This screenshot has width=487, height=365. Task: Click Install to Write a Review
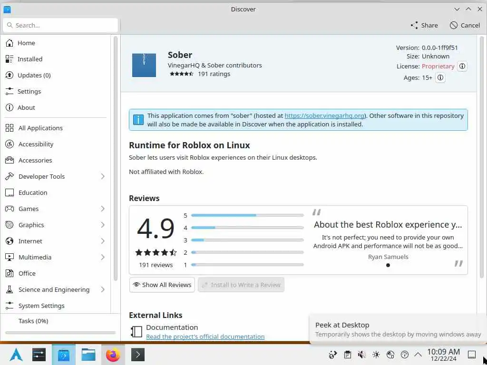[241, 285]
